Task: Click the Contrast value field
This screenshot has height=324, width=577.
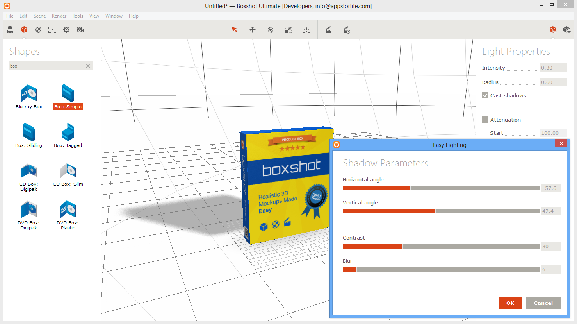Action: [x=551, y=246]
